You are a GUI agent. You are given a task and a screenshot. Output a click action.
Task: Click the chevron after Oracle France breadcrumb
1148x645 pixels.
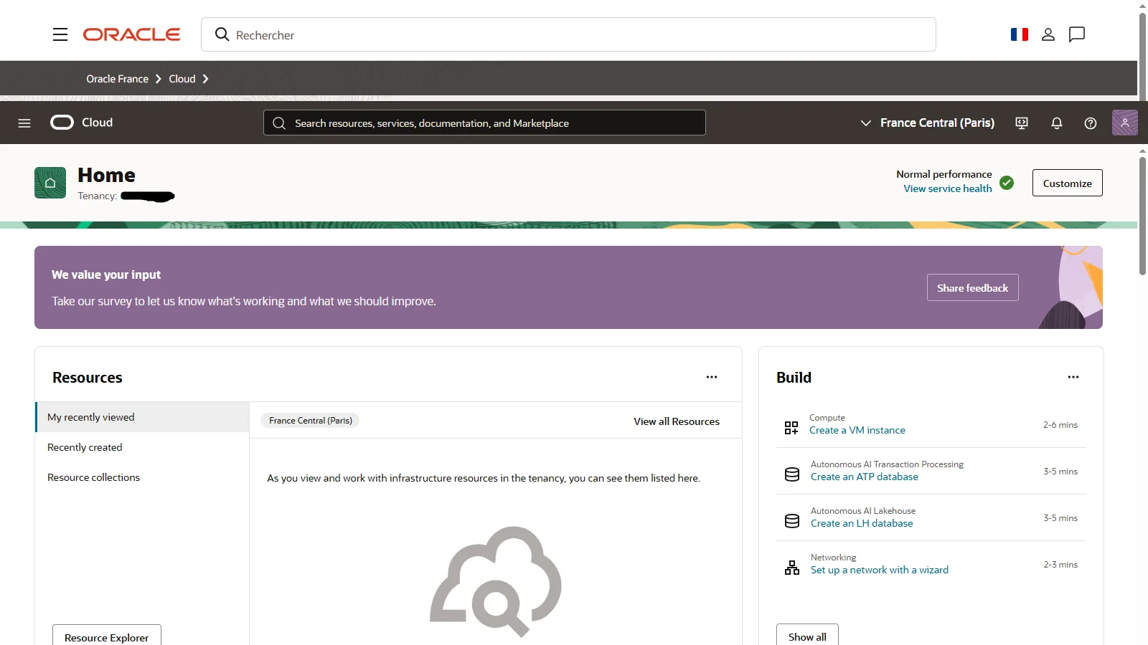coord(159,79)
